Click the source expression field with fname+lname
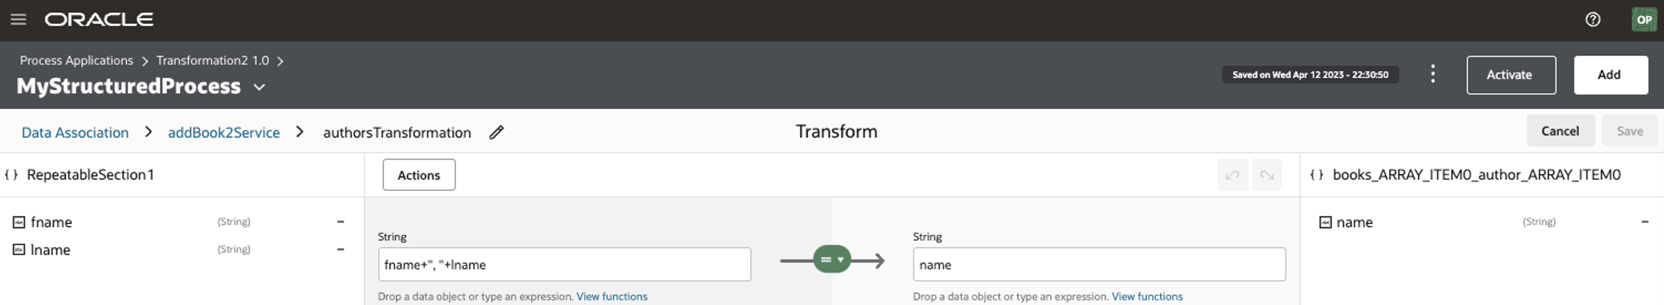 click(564, 265)
